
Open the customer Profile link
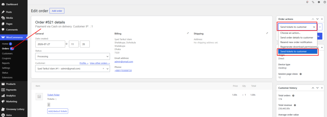84,63
